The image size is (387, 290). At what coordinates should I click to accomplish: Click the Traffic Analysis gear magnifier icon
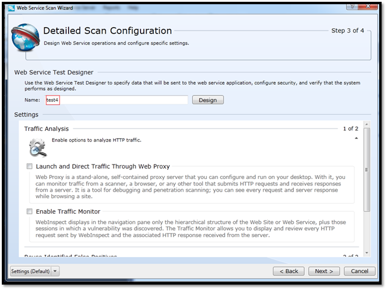[38, 146]
